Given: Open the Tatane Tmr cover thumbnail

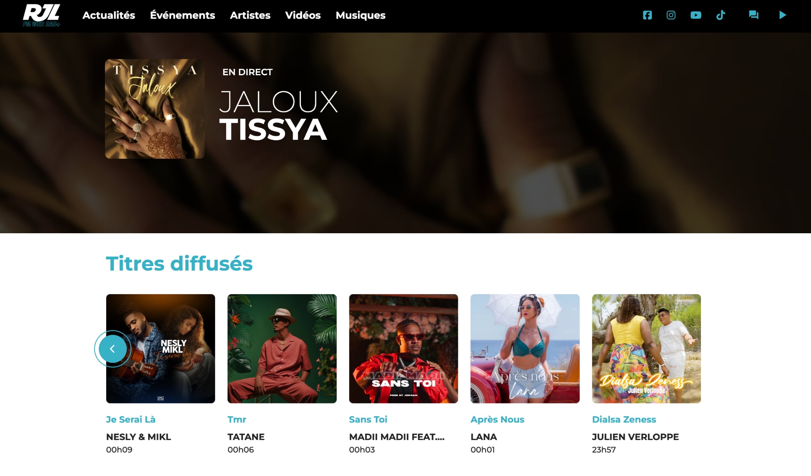Looking at the screenshot, I should pyautogui.click(x=282, y=348).
